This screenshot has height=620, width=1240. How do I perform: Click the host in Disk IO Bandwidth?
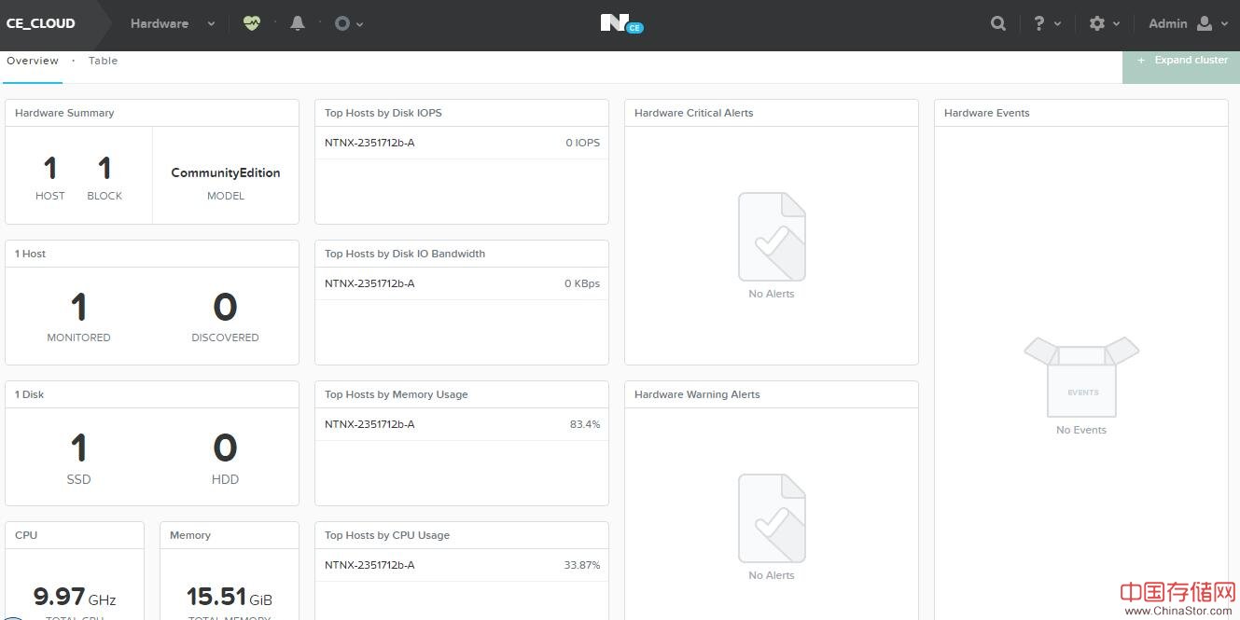369,283
